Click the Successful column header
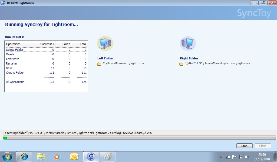 [x=44, y=44]
